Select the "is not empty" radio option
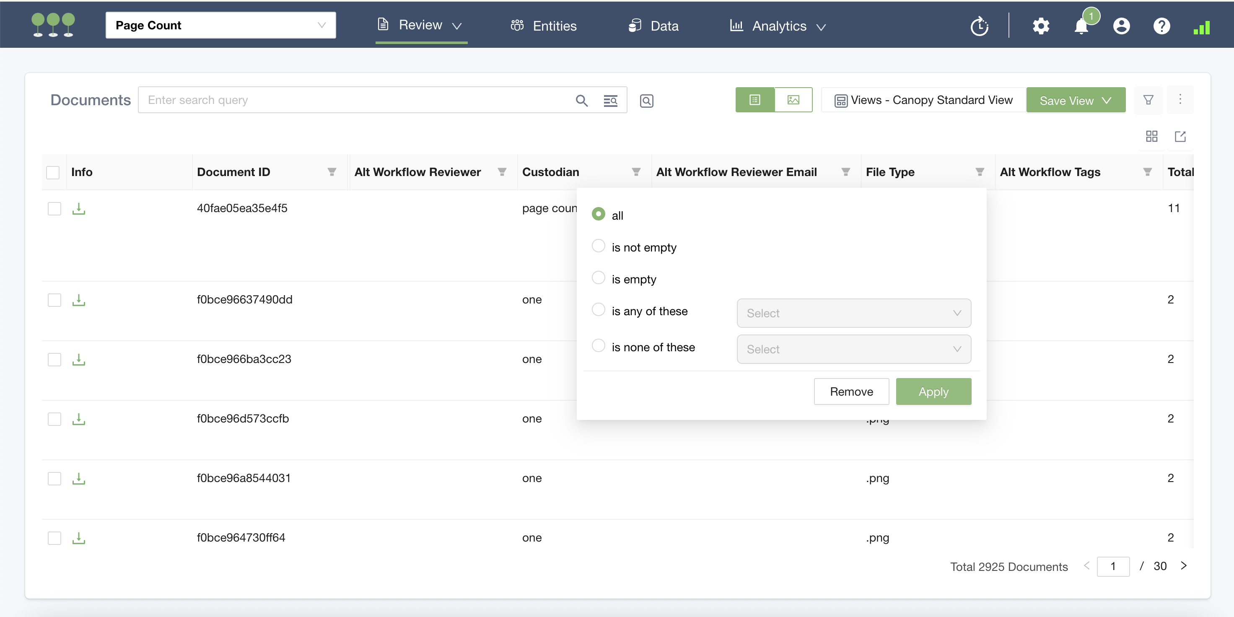 pyautogui.click(x=598, y=246)
